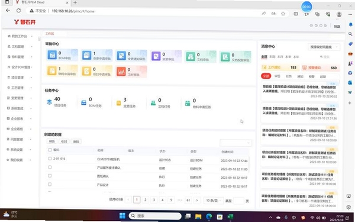Open 项目任务 stack icon showing 40

[49, 102]
